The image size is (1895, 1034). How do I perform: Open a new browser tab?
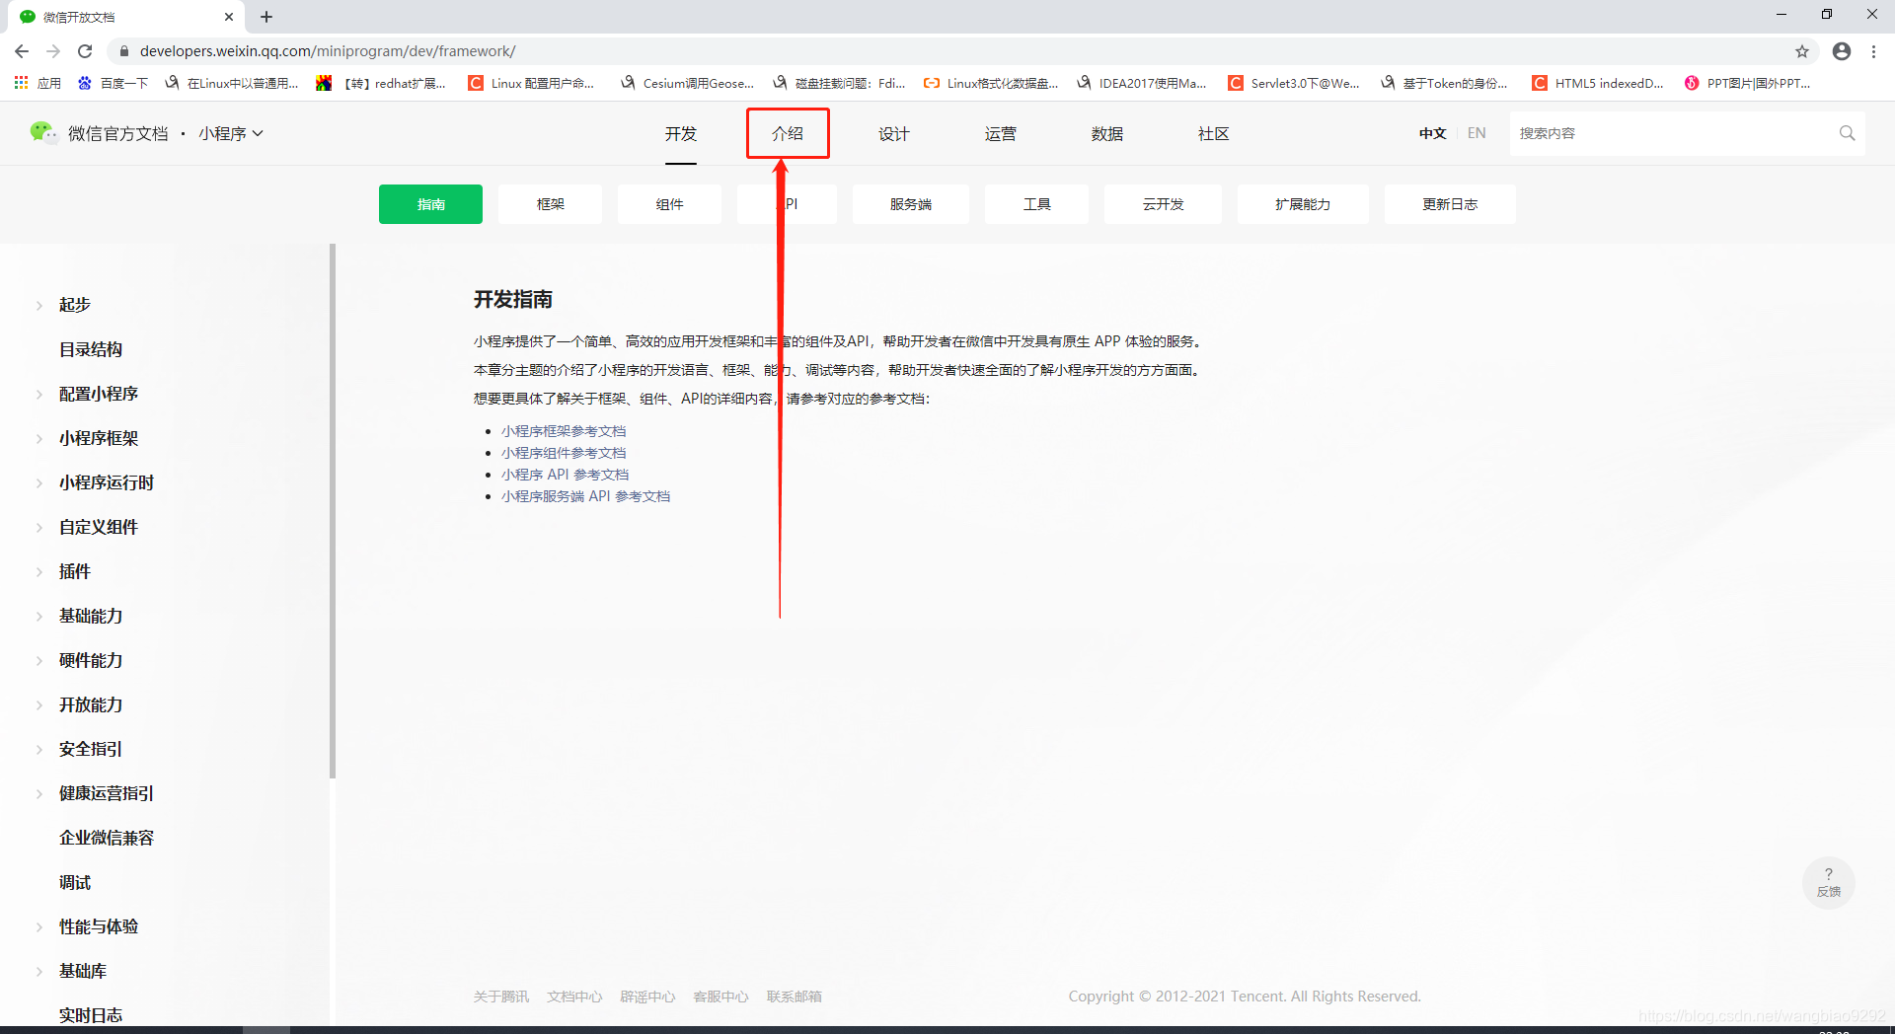[266, 17]
